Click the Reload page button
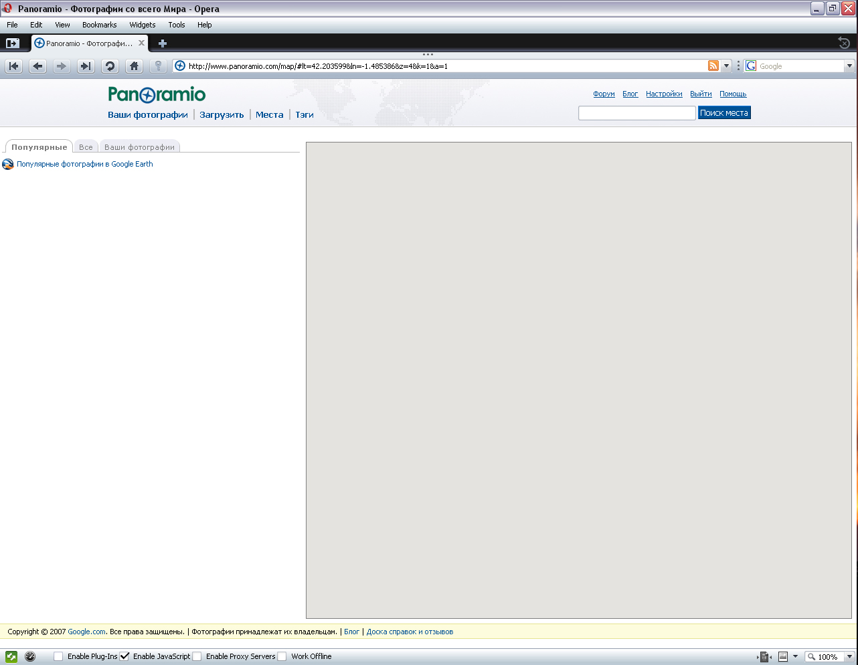 [x=110, y=66]
